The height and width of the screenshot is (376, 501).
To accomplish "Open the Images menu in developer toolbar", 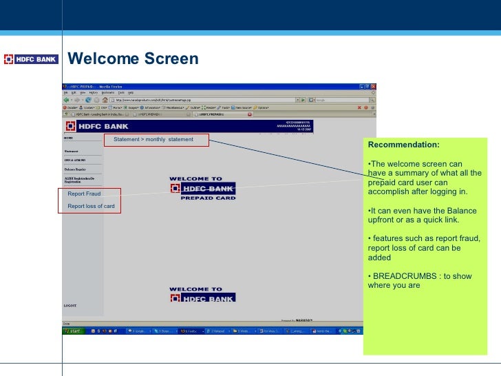I will pyautogui.click(x=131, y=107).
